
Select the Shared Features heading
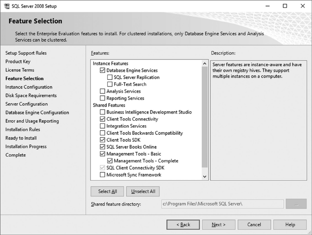(x=109, y=105)
